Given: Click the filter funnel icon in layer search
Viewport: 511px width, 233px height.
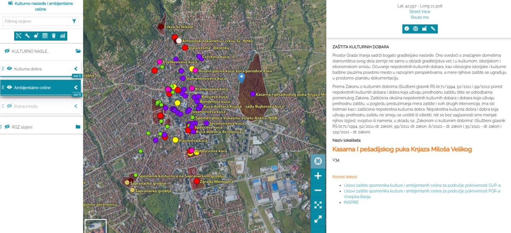Looking at the screenshot, I should [x=74, y=21].
